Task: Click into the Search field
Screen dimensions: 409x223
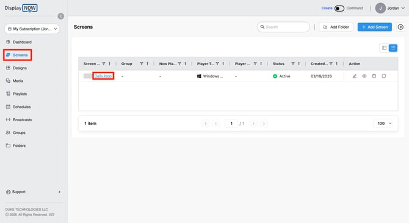Action: tap(283, 27)
